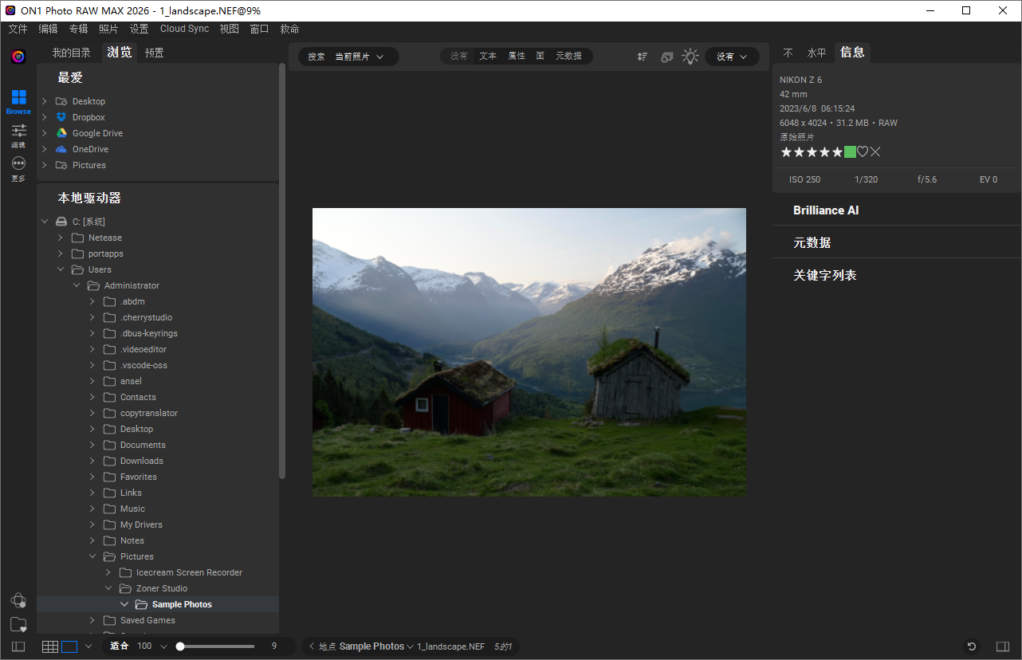The image size is (1022, 660).
Task: Click the Cloud Sync sphere icon bottom-left
Action: (x=18, y=600)
